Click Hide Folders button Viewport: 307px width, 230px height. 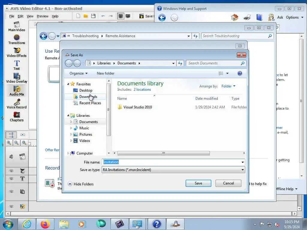(81, 184)
